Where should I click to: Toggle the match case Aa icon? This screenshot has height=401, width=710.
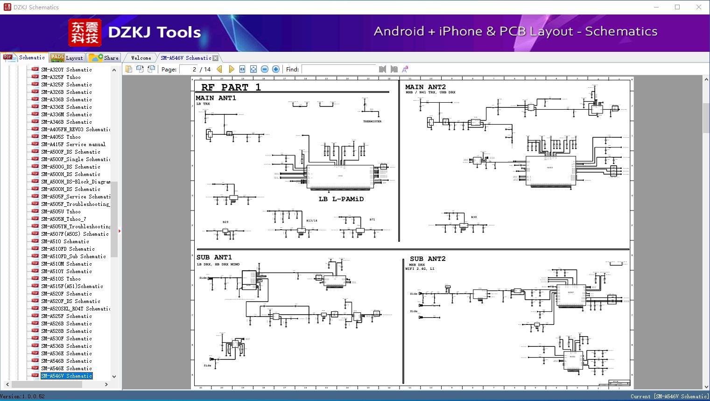pyautogui.click(x=405, y=69)
